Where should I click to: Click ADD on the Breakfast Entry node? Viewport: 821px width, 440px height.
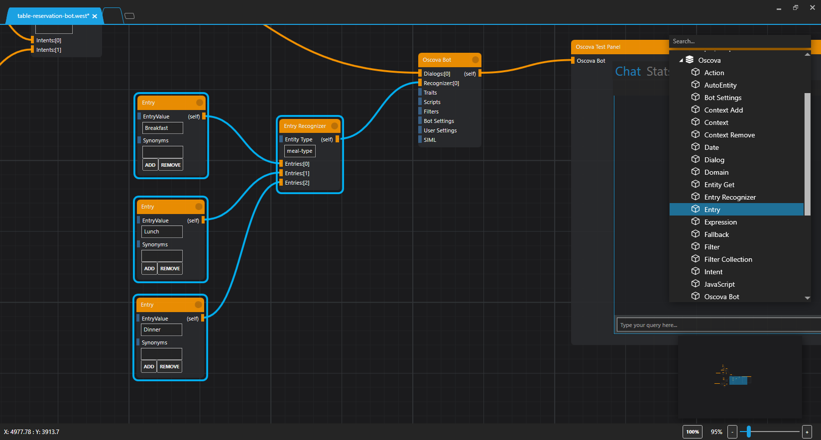[150, 165]
